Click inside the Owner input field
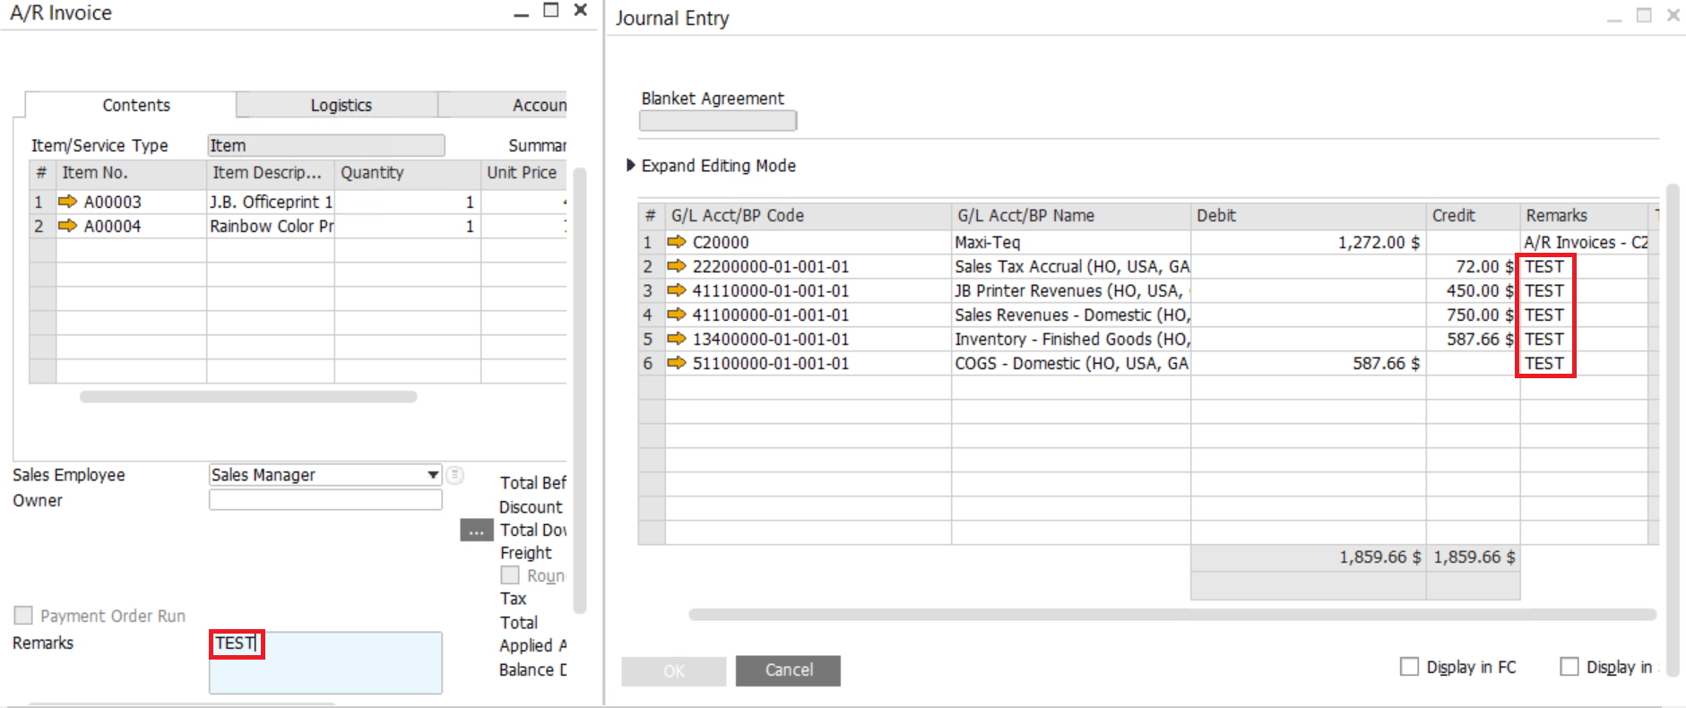Image resolution: width=1686 pixels, height=708 pixels. point(325,500)
